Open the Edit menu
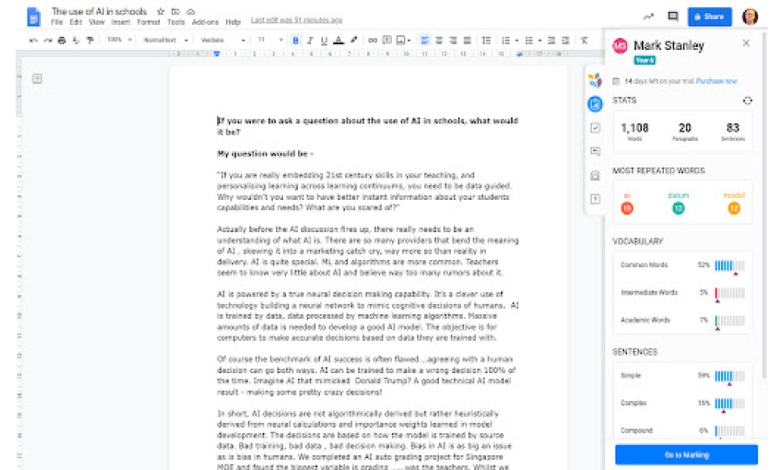 pos(75,22)
